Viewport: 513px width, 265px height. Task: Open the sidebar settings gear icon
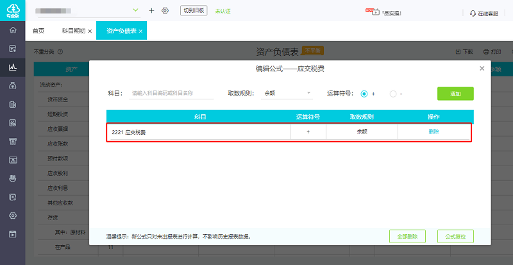(12, 216)
